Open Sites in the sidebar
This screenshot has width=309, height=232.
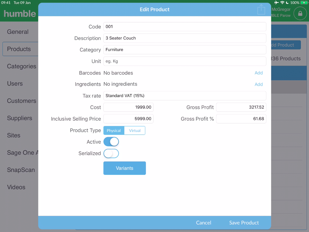pos(14,135)
